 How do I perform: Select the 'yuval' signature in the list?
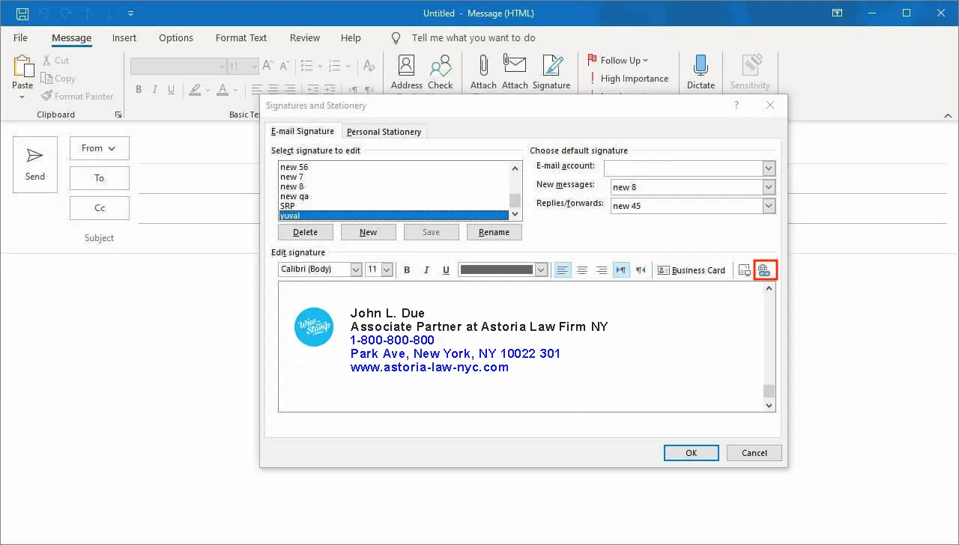393,216
